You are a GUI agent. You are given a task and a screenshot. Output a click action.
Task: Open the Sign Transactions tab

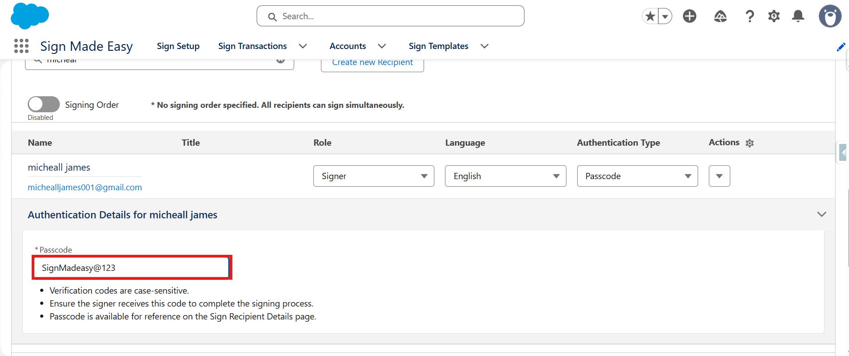[253, 46]
